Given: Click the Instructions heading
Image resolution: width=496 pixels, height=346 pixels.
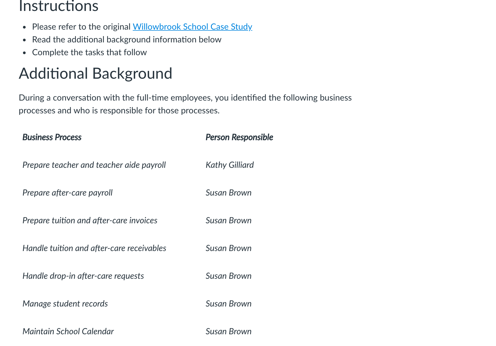Looking at the screenshot, I should (x=58, y=6).
